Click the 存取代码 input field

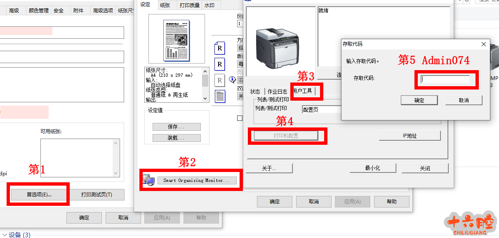[x=445, y=80]
